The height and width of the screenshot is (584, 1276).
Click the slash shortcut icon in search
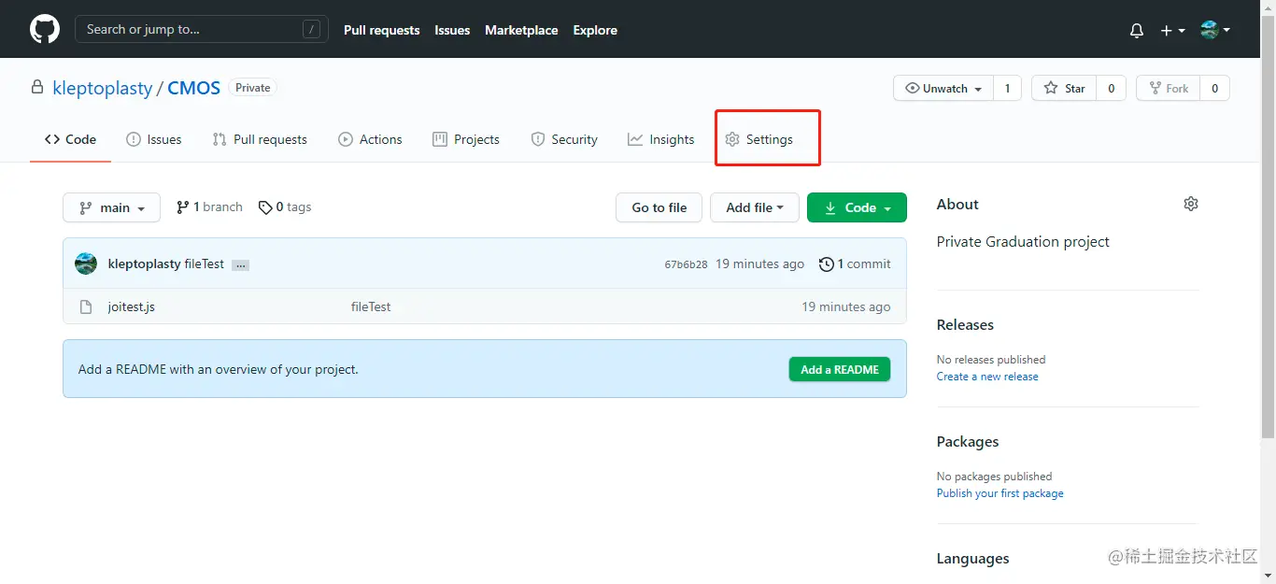pyautogui.click(x=311, y=30)
